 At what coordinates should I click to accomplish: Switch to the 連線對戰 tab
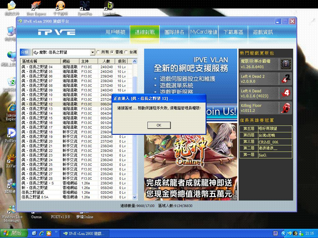[145, 32]
